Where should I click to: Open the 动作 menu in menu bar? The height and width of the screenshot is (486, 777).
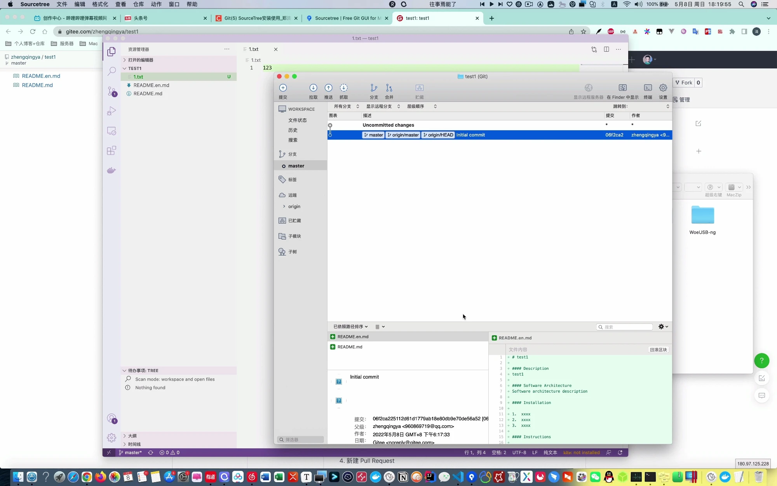click(x=156, y=4)
